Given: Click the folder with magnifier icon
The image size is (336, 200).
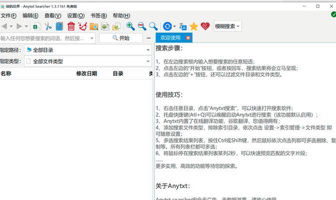Looking at the screenshot, I should click(x=94, y=26).
